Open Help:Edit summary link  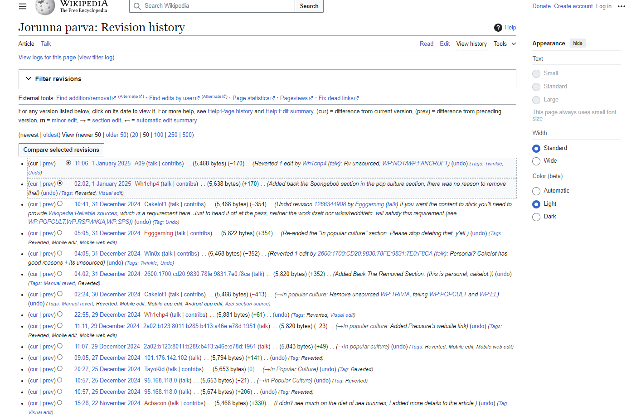290,111
